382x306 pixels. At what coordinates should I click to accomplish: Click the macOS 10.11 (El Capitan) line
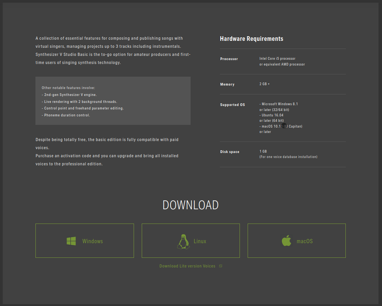(281, 126)
